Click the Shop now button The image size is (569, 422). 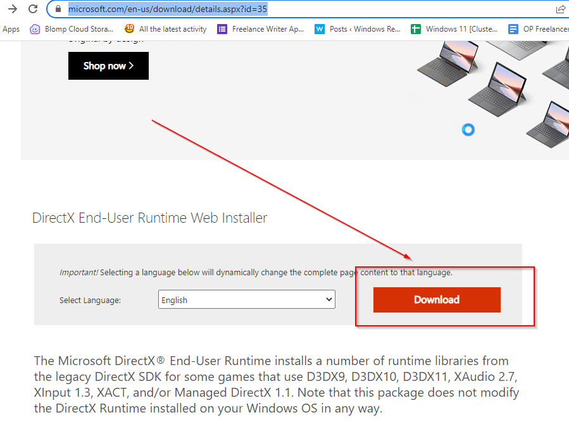[x=108, y=66]
